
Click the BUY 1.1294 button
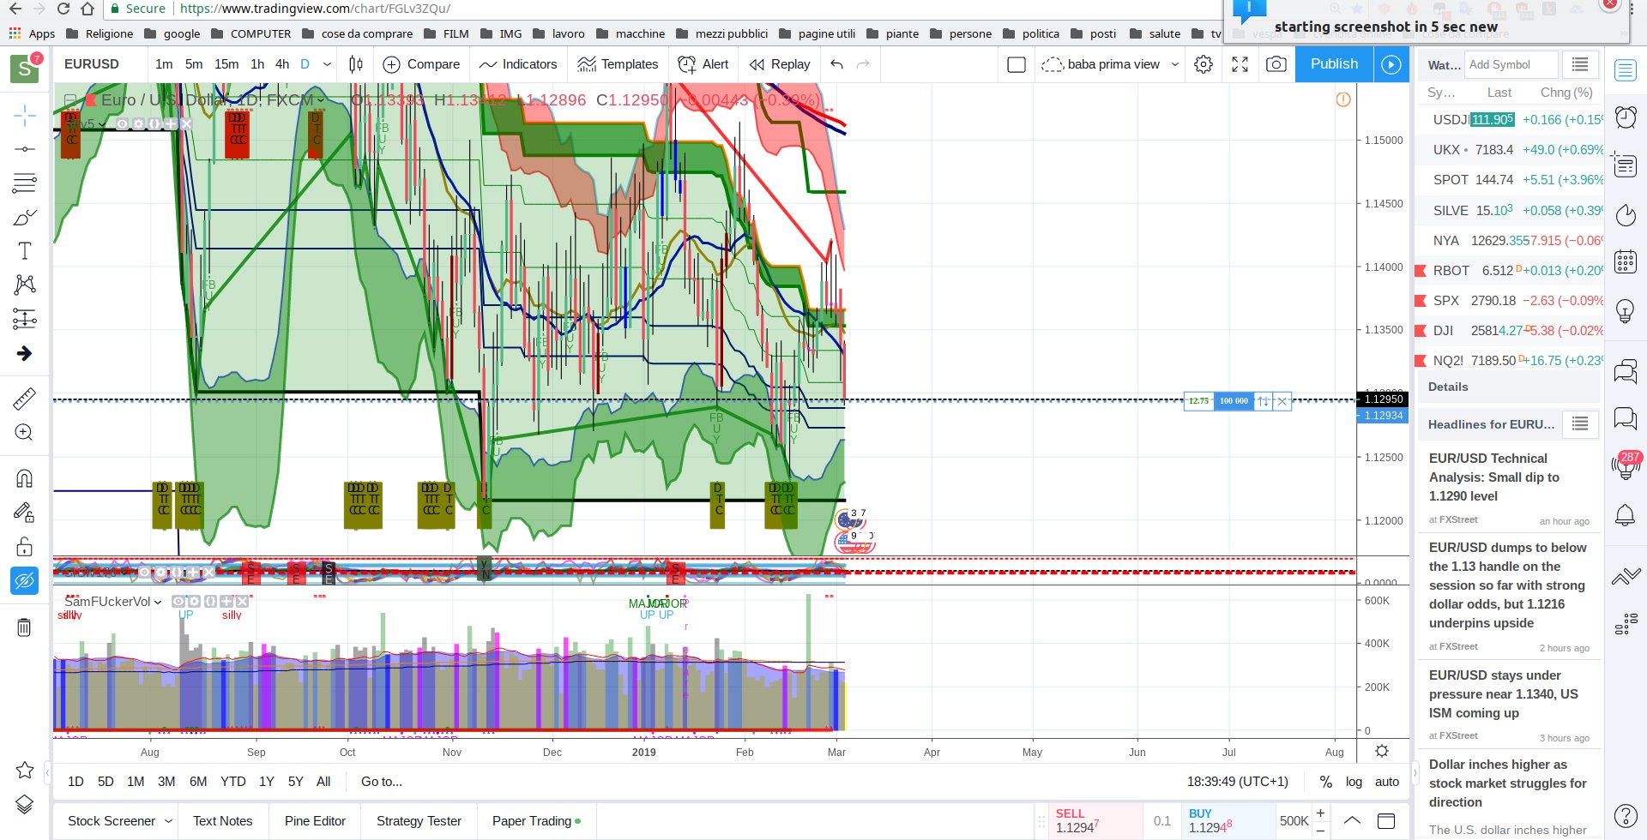coord(1227,821)
